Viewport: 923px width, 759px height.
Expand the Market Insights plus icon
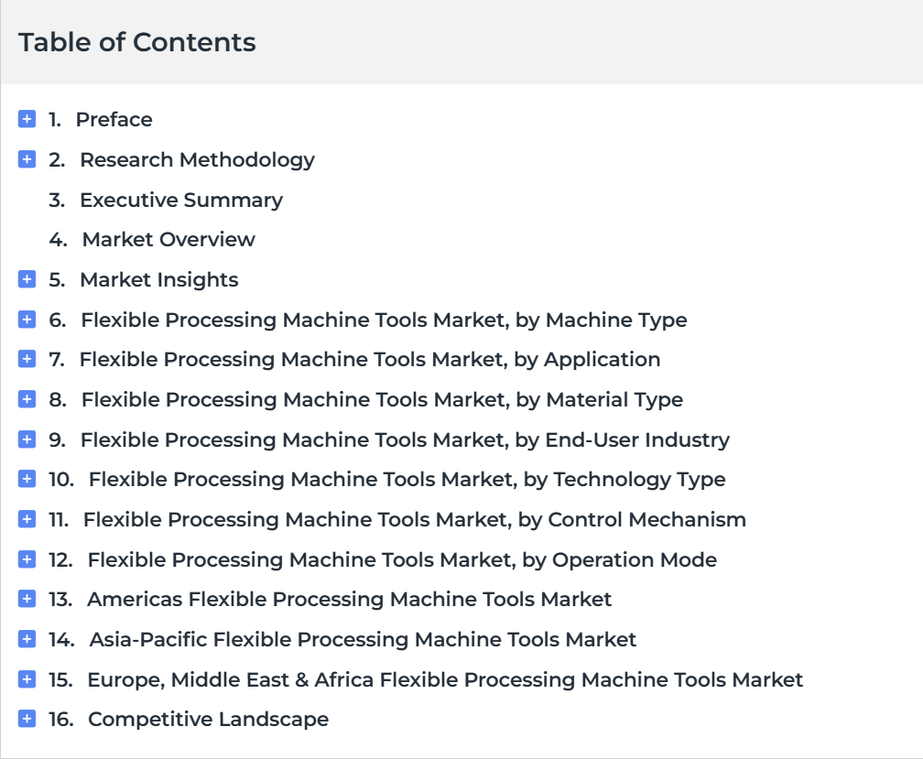click(x=27, y=279)
